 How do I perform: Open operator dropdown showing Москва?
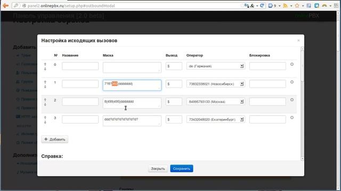215,101
